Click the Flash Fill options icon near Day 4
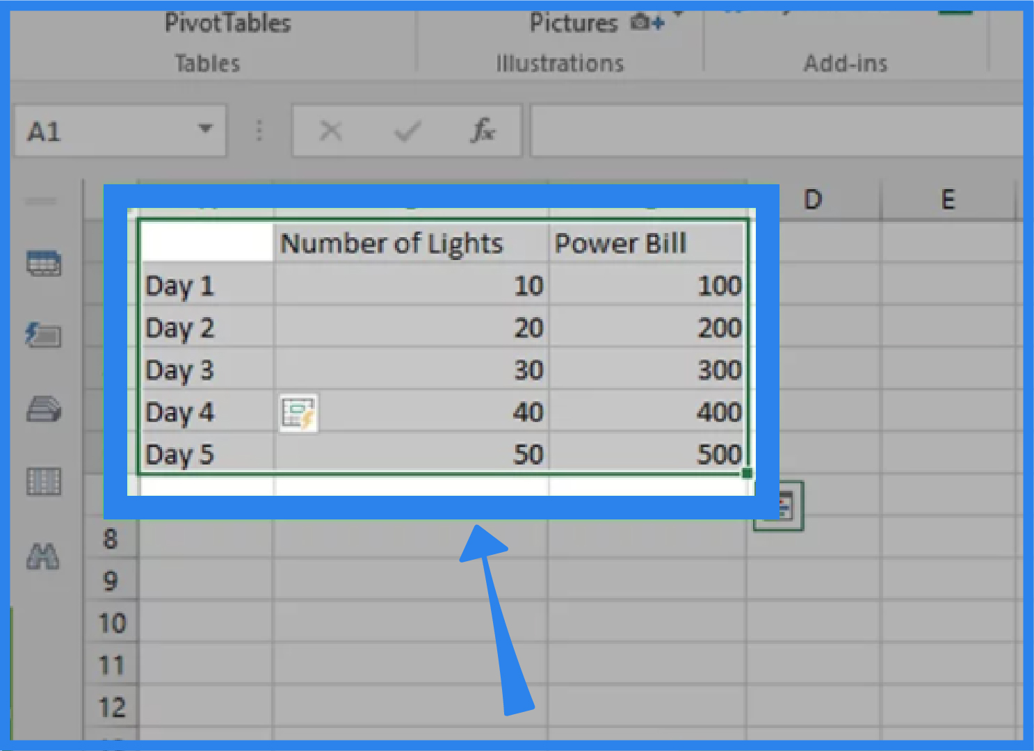Screen dimensions: 1034x751 (299, 412)
